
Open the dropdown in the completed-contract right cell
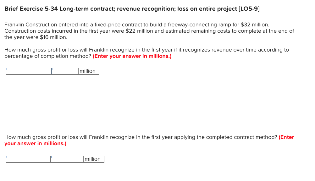pos(52,157)
